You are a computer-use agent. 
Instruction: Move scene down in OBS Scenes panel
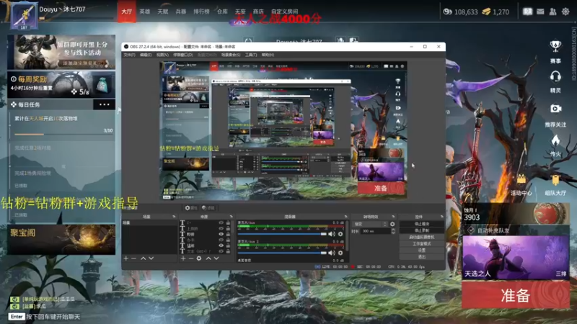tap(151, 258)
